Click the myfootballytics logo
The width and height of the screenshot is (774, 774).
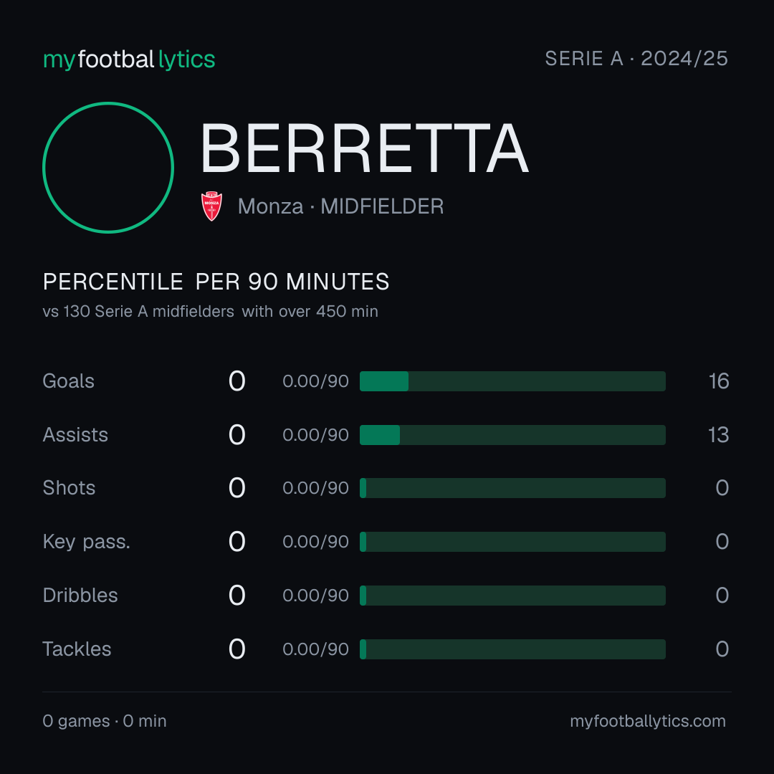pos(129,59)
